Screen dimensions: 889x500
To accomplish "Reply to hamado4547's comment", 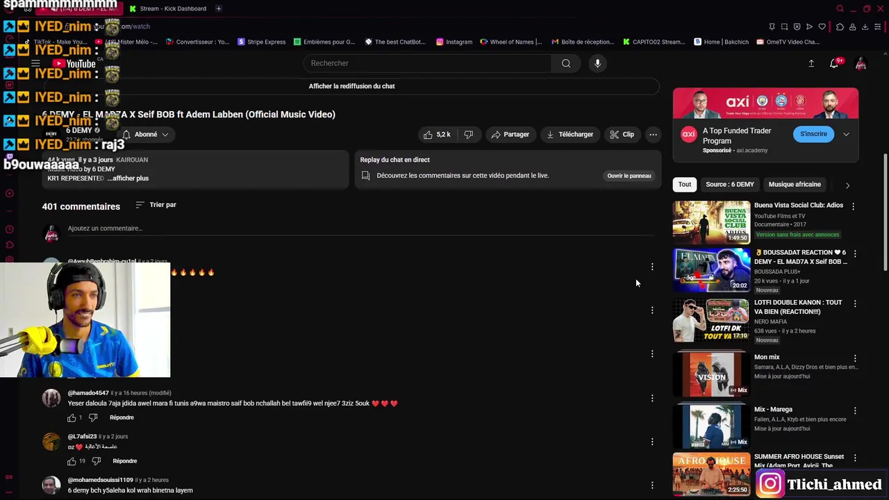I will coord(122,417).
